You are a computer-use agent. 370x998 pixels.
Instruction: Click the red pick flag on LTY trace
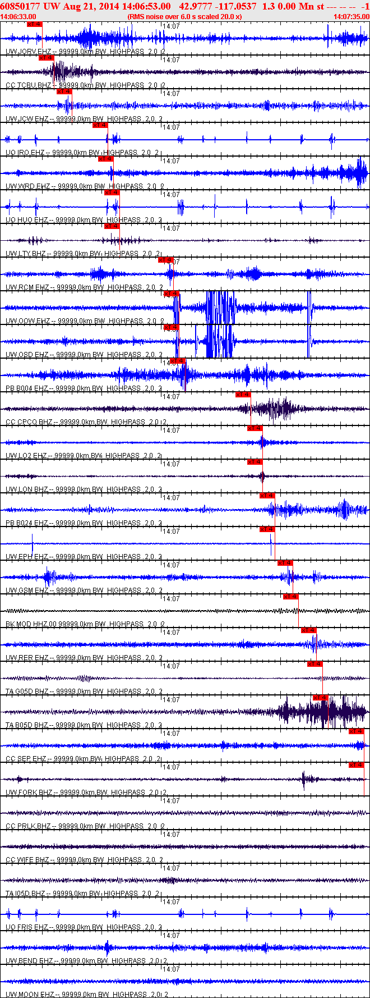point(112,226)
